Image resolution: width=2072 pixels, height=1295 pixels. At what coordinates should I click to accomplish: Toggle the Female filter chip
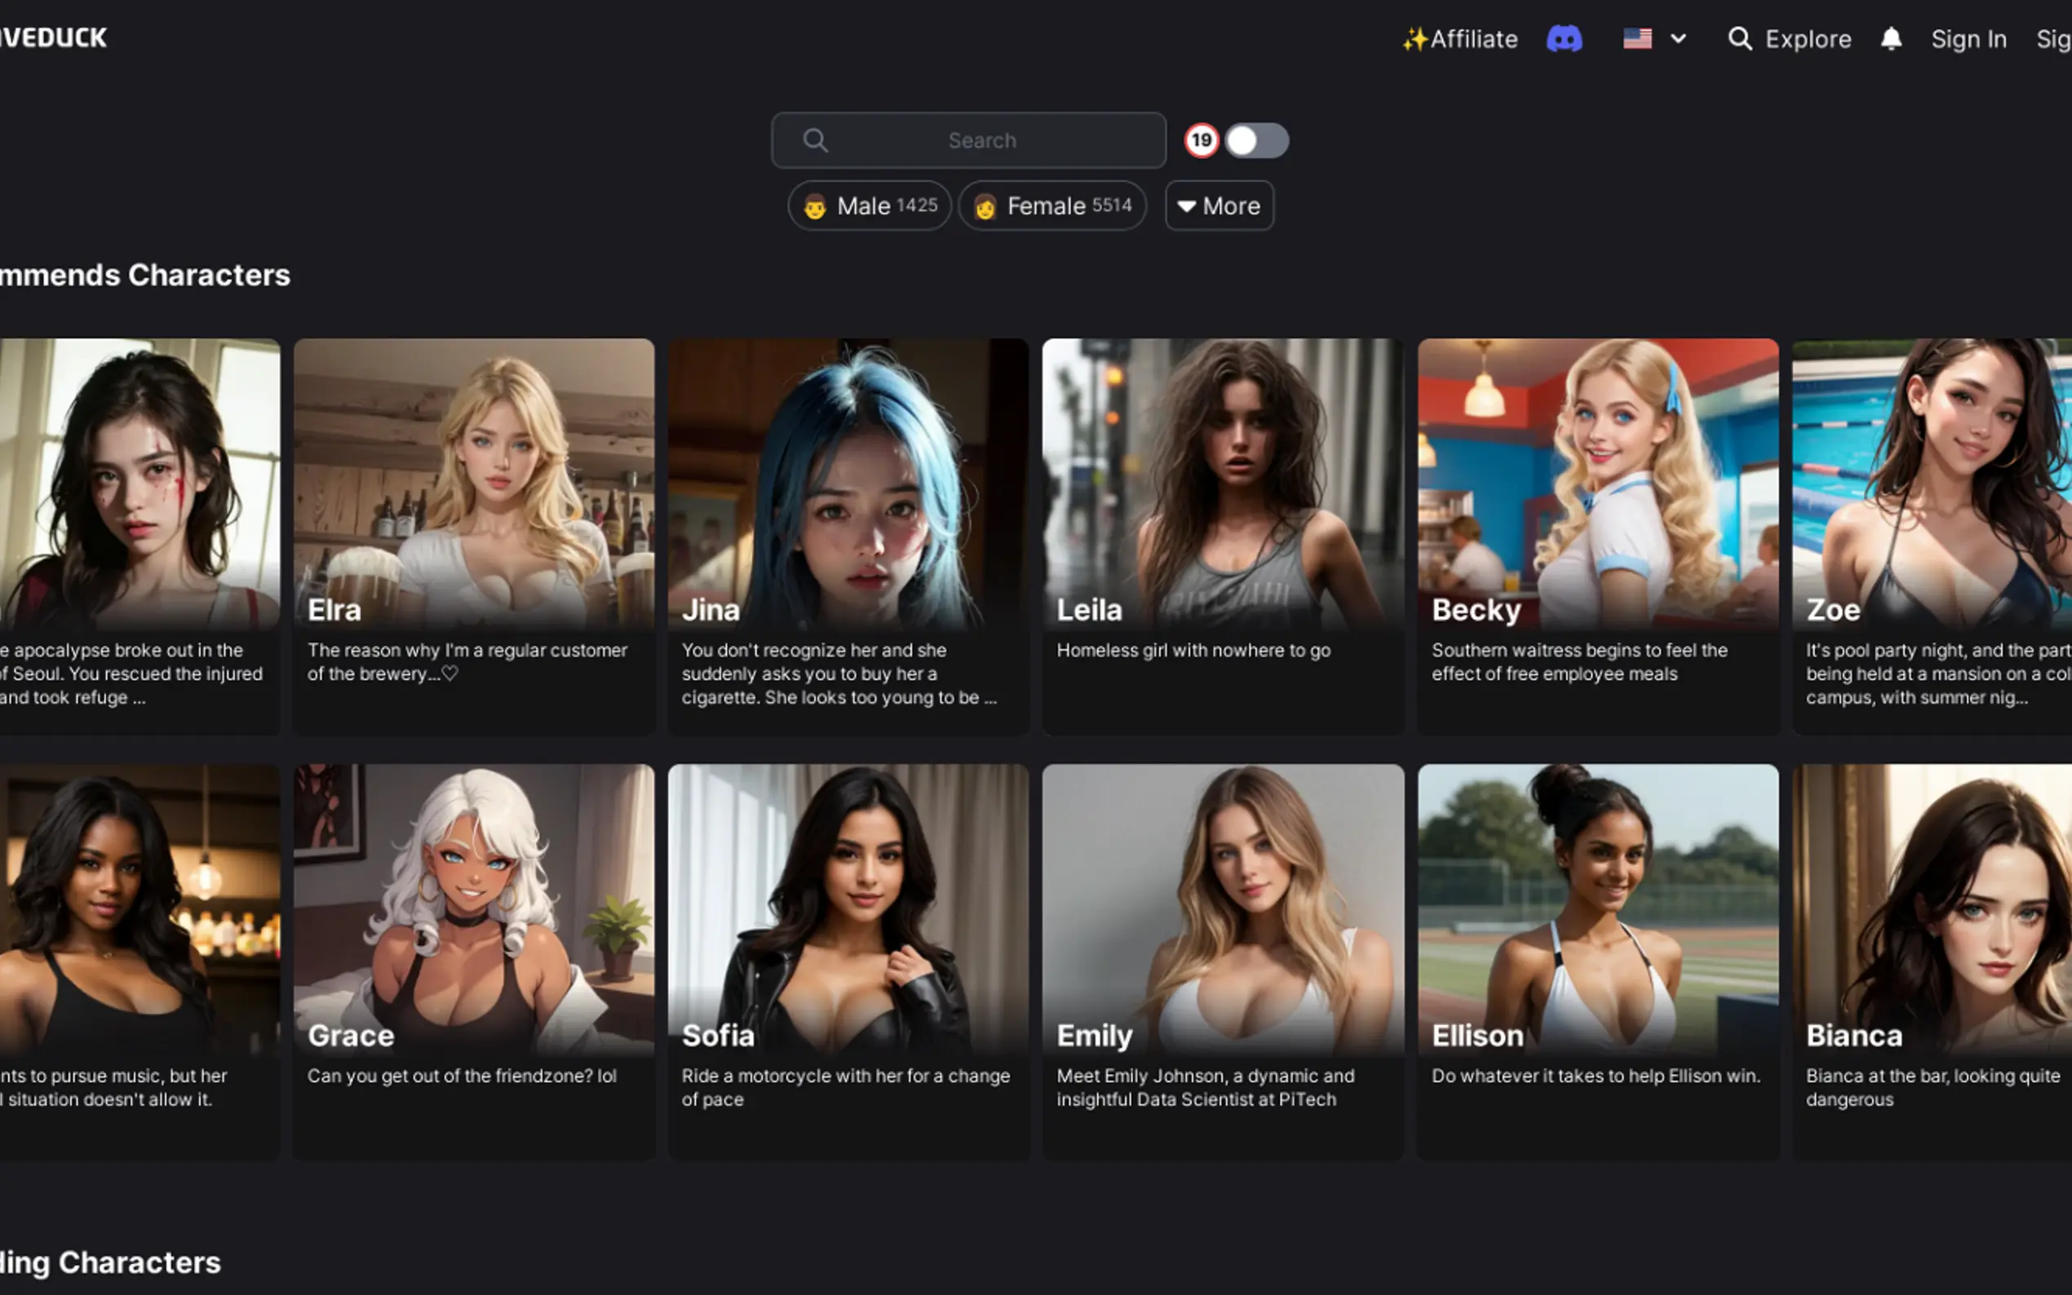[x=1051, y=206]
